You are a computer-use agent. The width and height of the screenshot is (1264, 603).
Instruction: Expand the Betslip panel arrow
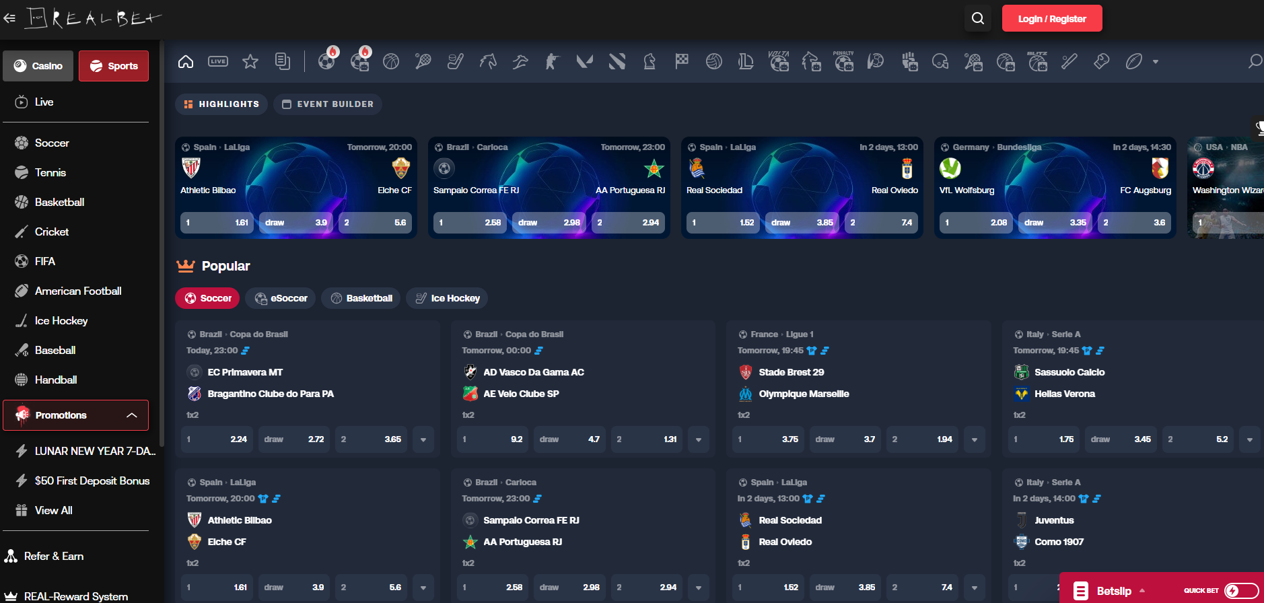point(1142,591)
